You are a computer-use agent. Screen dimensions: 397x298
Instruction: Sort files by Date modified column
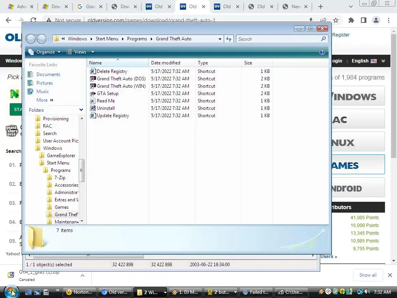(x=172, y=63)
